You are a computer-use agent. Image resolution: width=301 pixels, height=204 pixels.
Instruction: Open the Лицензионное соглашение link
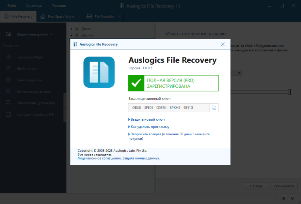point(99,158)
